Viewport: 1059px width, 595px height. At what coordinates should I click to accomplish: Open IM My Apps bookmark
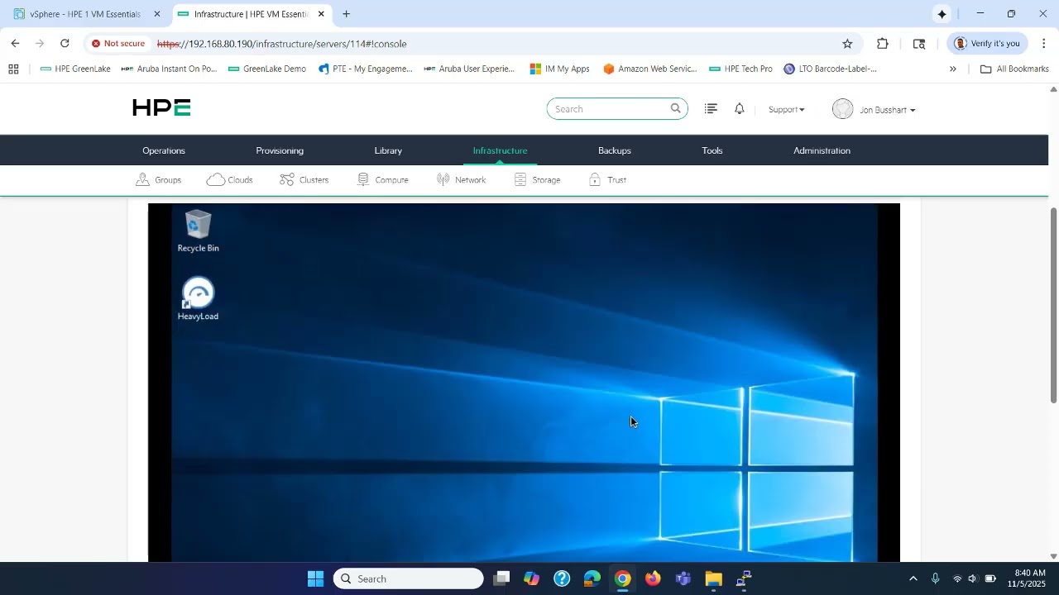click(559, 69)
